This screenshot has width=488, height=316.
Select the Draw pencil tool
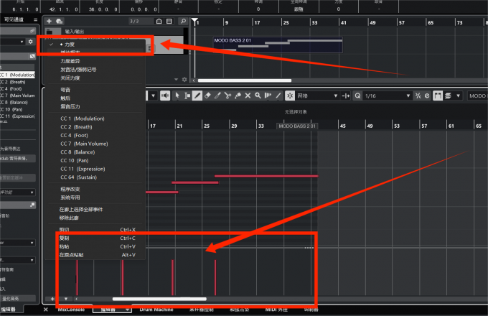pyautogui.click(x=197, y=96)
